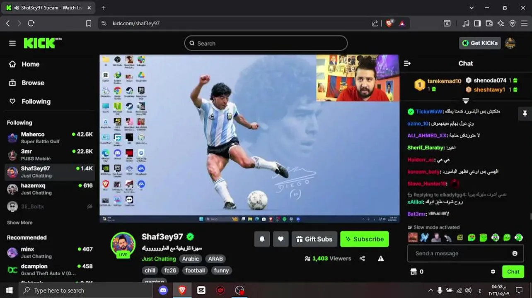The image size is (532, 298).
Task: Open Browse in the sidebar
Action: [x=27, y=83]
